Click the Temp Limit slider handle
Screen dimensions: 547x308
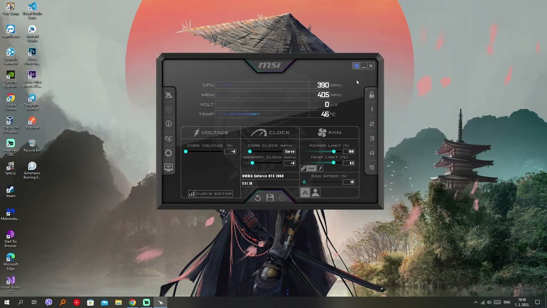334,163
